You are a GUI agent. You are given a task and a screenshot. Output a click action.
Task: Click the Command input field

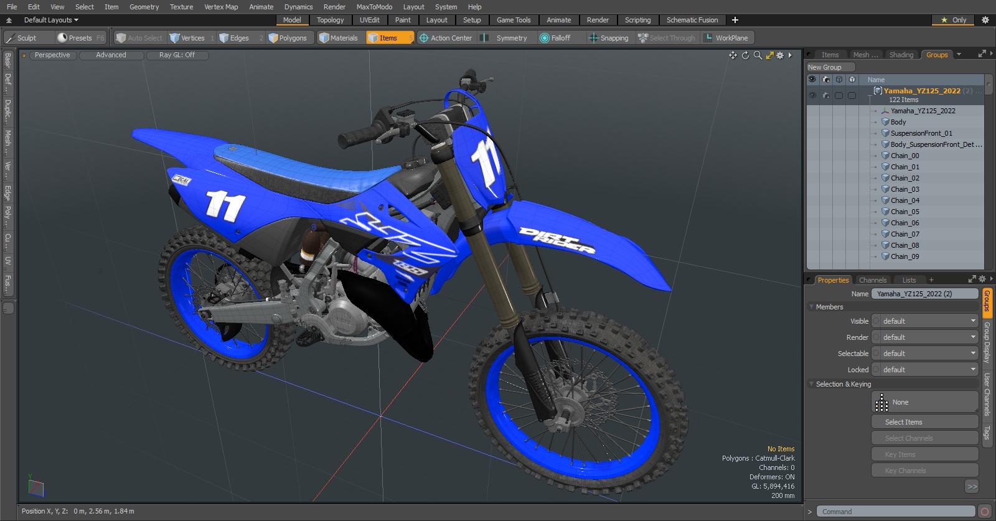[896, 512]
